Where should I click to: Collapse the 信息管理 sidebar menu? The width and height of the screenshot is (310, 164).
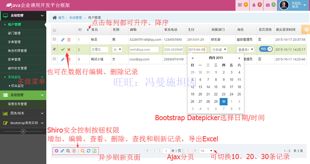point(23,95)
